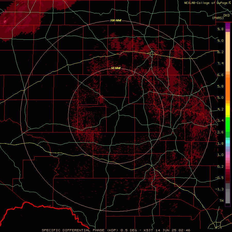Click the 0.2 value on the legend
Viewport: 232px width, 232px height.
point(220,167)
